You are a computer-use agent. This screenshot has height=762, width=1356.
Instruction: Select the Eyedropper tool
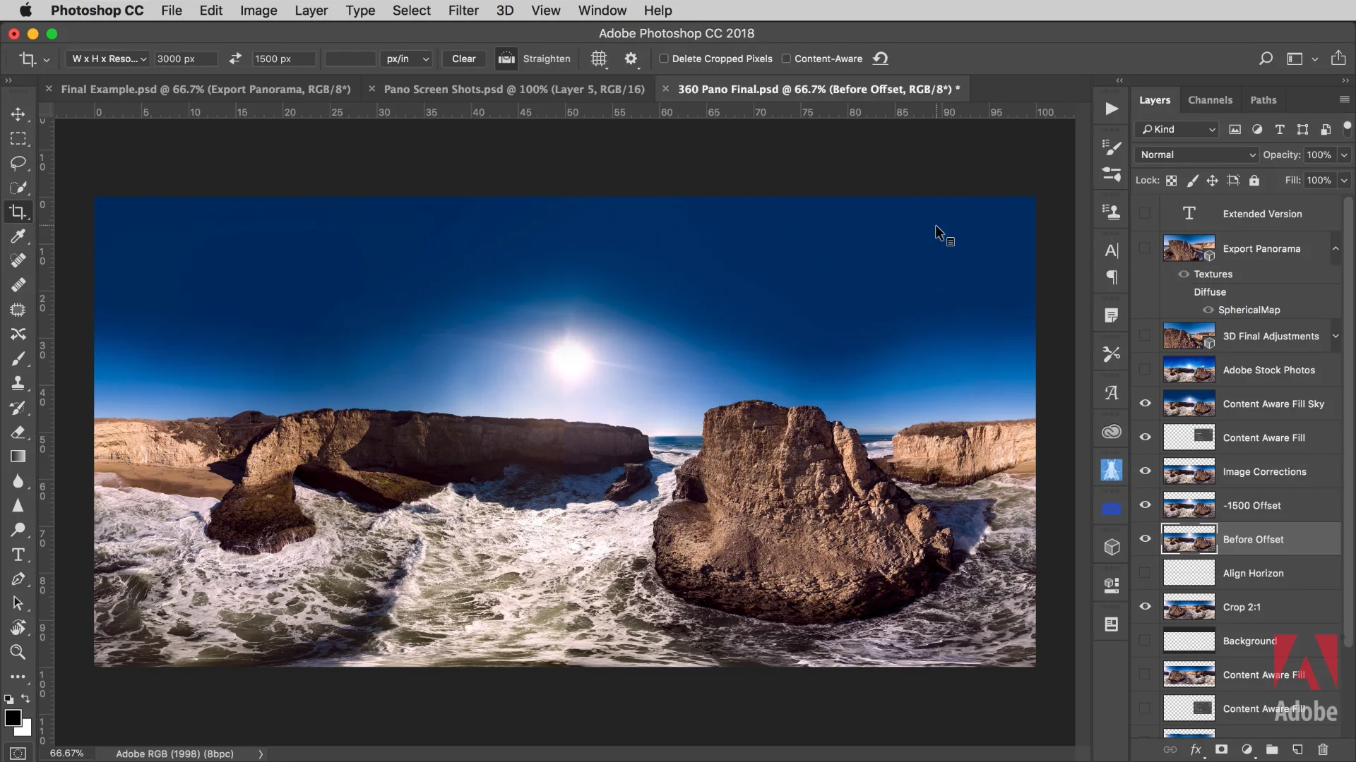(x=18, y=236)
